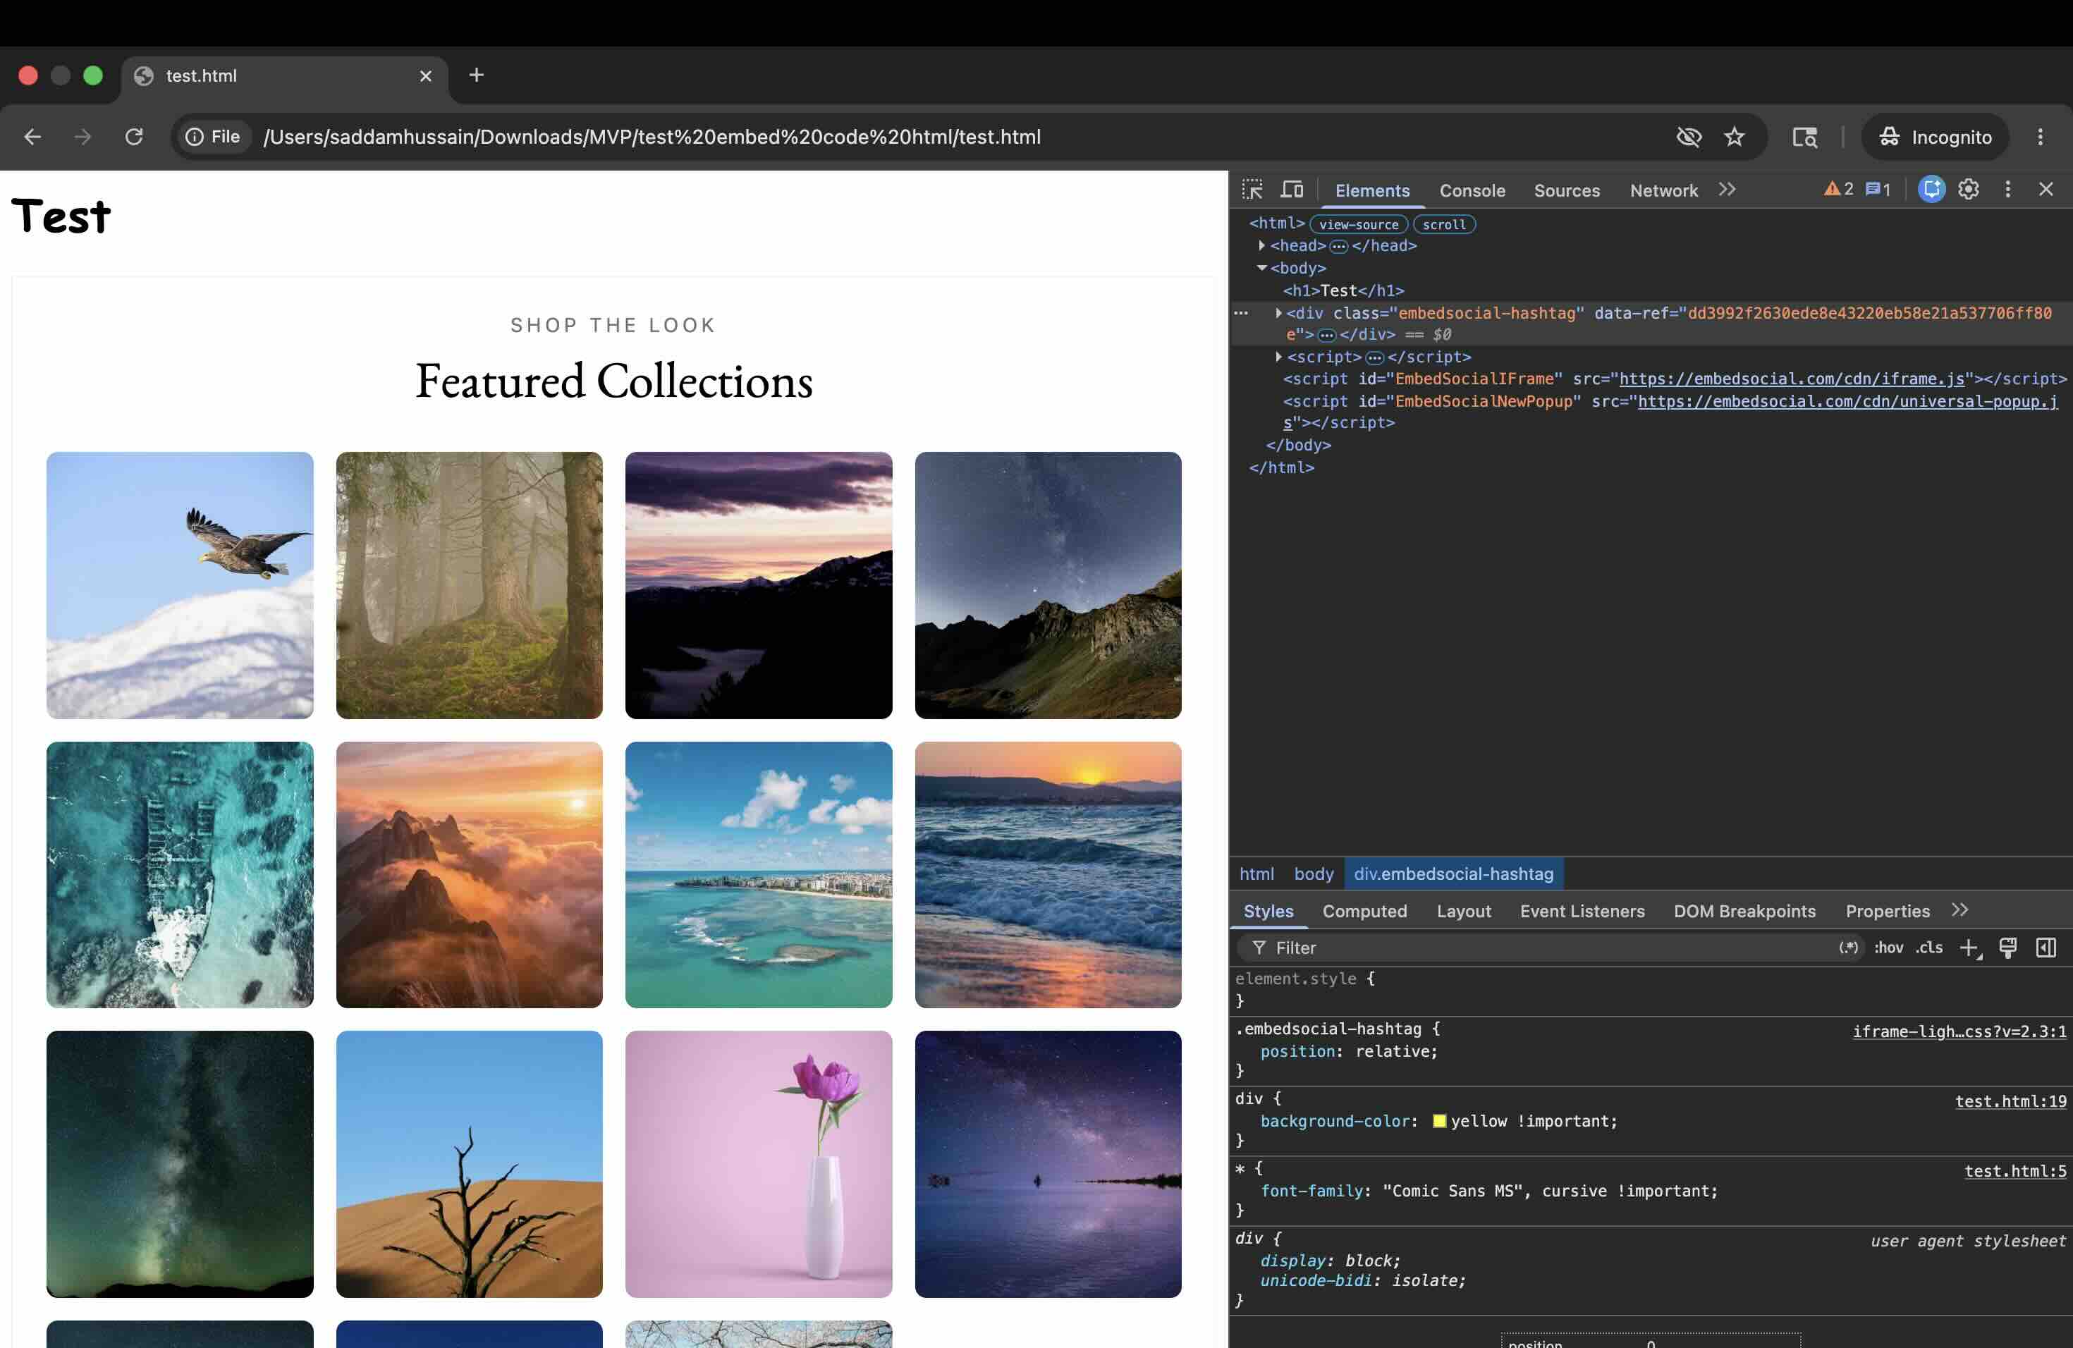Open the DOM Breakpoints tab
The width and height of the screenshot is (2073, 1348).
pos(1744,911)
